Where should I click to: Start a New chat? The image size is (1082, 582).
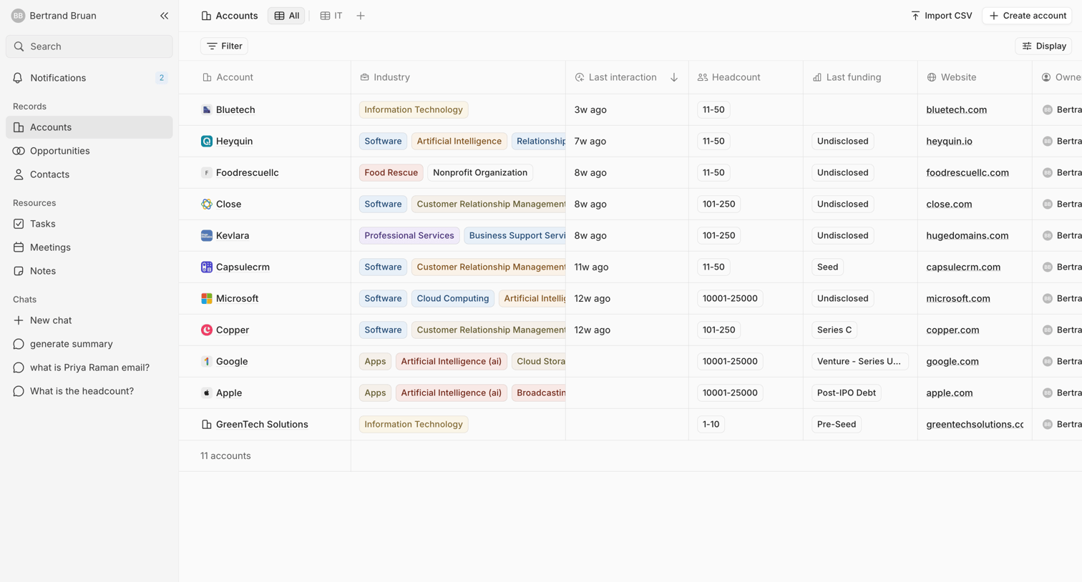pos(89,320)
